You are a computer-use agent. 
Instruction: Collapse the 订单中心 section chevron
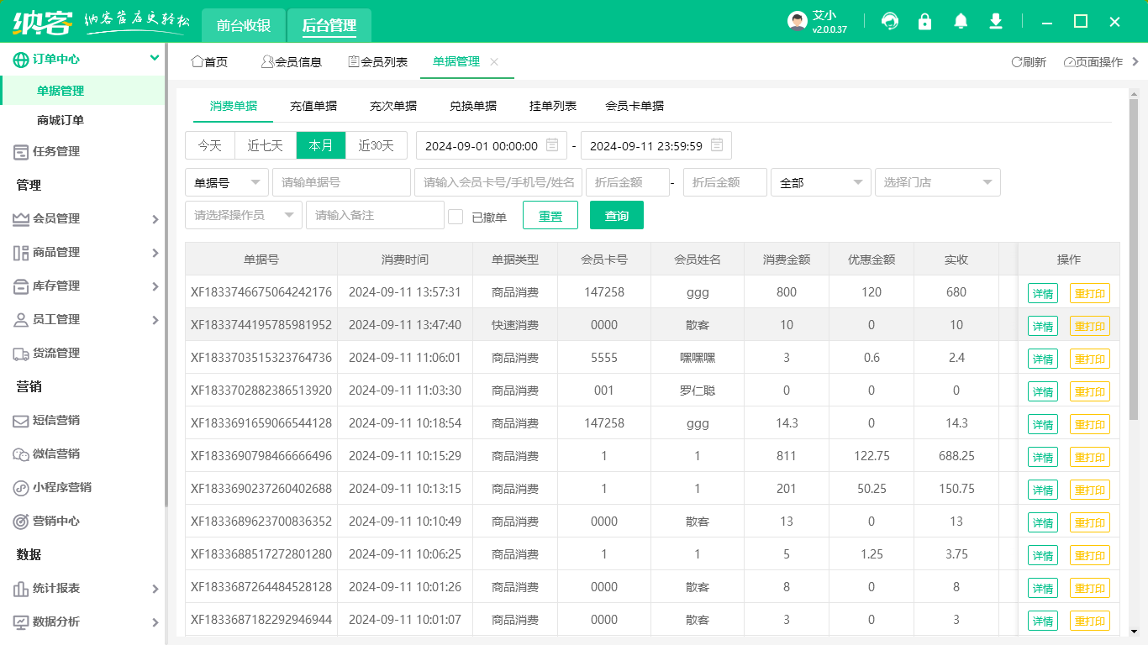click(155, 58)
